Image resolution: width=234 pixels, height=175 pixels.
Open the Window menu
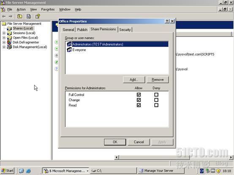pos(65,9)
